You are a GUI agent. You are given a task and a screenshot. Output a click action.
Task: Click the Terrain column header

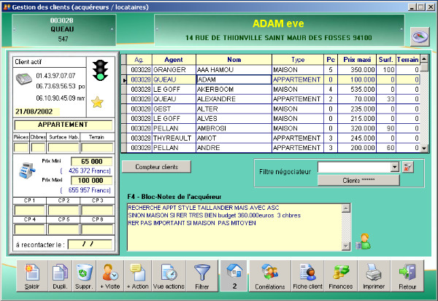point(408,60)
